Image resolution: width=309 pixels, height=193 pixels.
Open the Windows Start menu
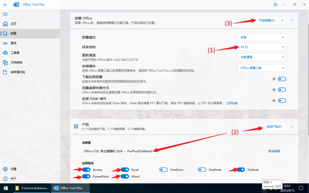pos(6,188)
